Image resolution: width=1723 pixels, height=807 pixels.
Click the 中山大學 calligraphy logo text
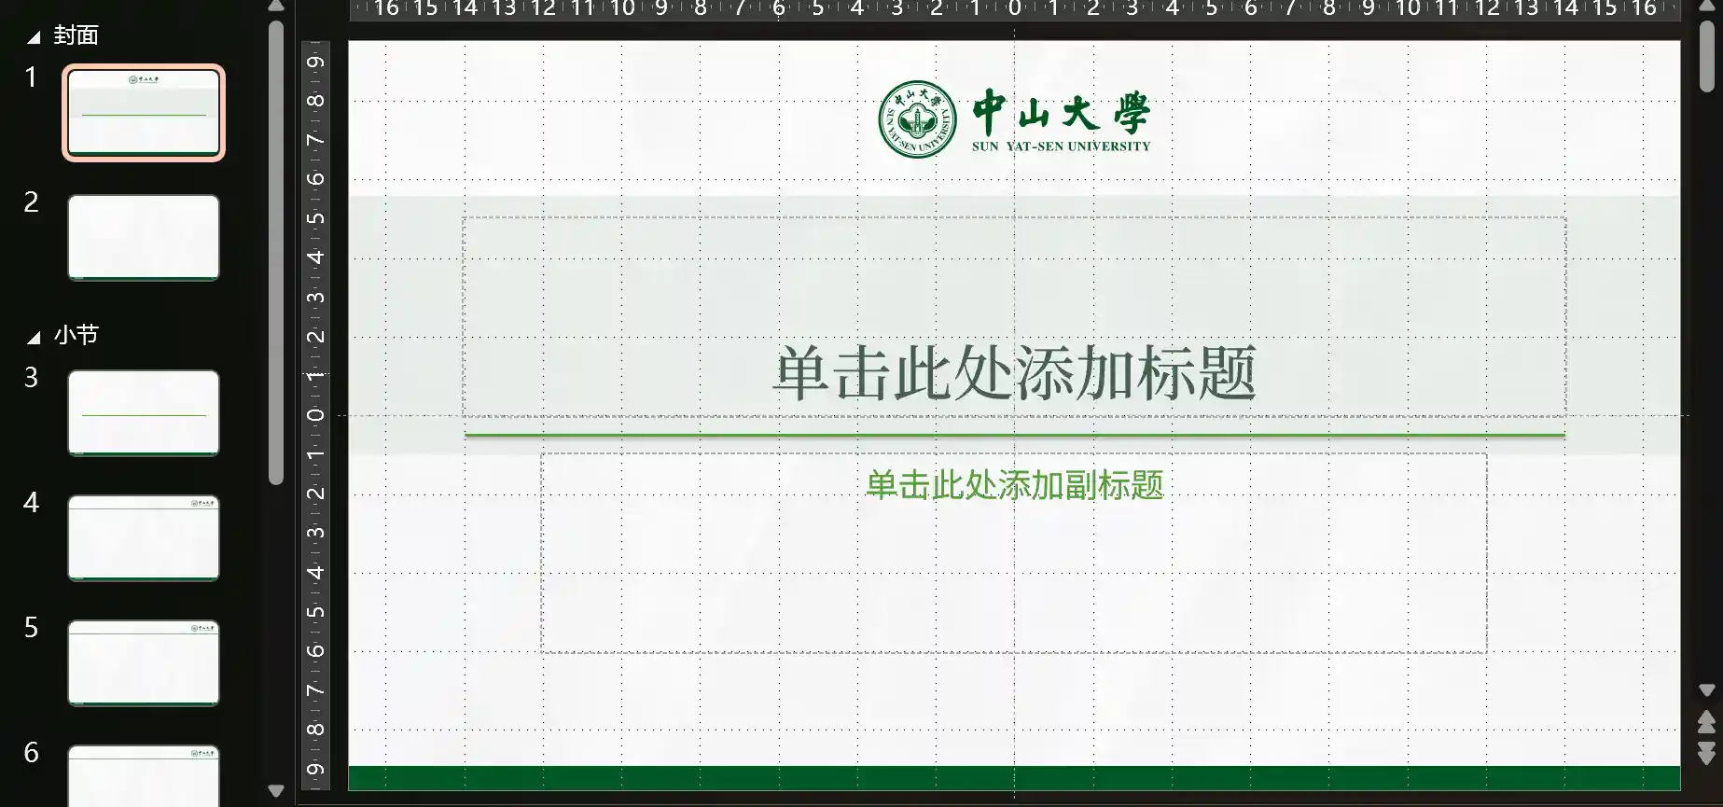pos(1061,113)
